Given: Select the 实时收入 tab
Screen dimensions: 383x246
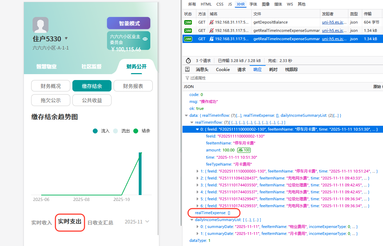Looking at the screenshot, I should [x=42, y=222].
